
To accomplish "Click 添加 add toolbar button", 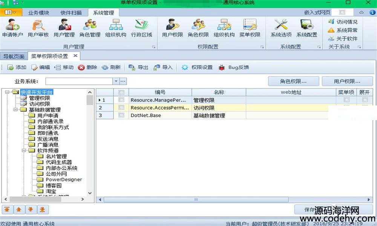I will pyautogui.click(x=17, y=67).
